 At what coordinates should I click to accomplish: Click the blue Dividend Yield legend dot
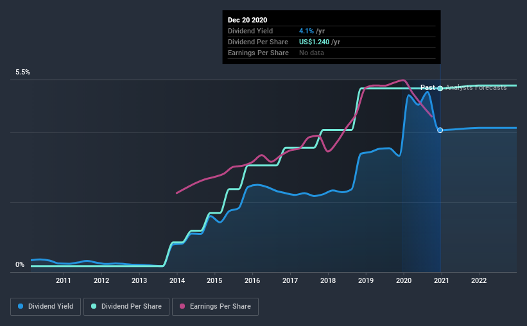point(21,306)
